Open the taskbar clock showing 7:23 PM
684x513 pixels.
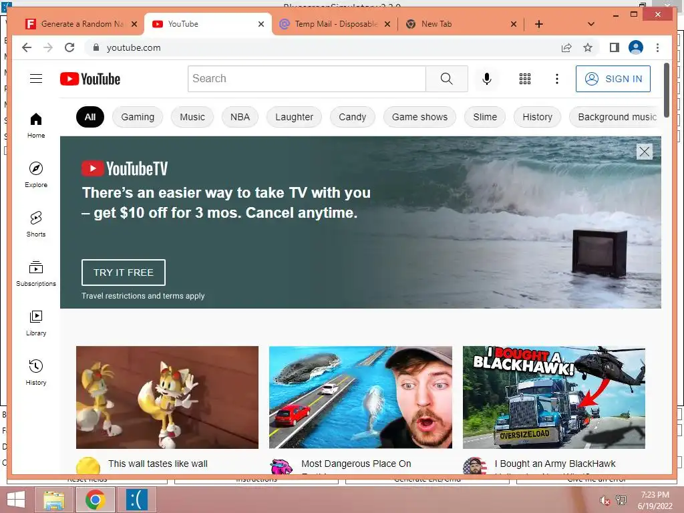pyautogui.click(x=655, y=500)
